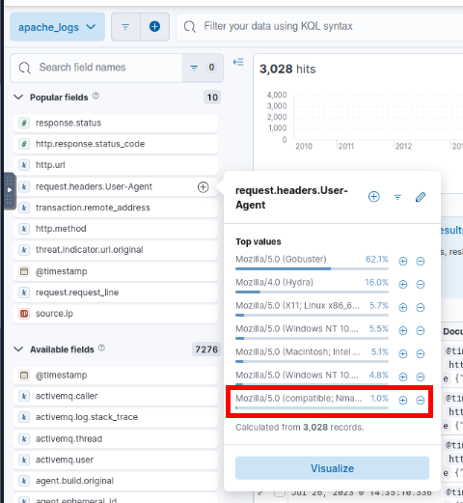Focus the Search field names box

pos(96,68)
